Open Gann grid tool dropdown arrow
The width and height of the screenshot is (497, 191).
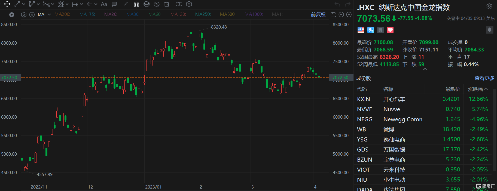(x=67, y=4)
